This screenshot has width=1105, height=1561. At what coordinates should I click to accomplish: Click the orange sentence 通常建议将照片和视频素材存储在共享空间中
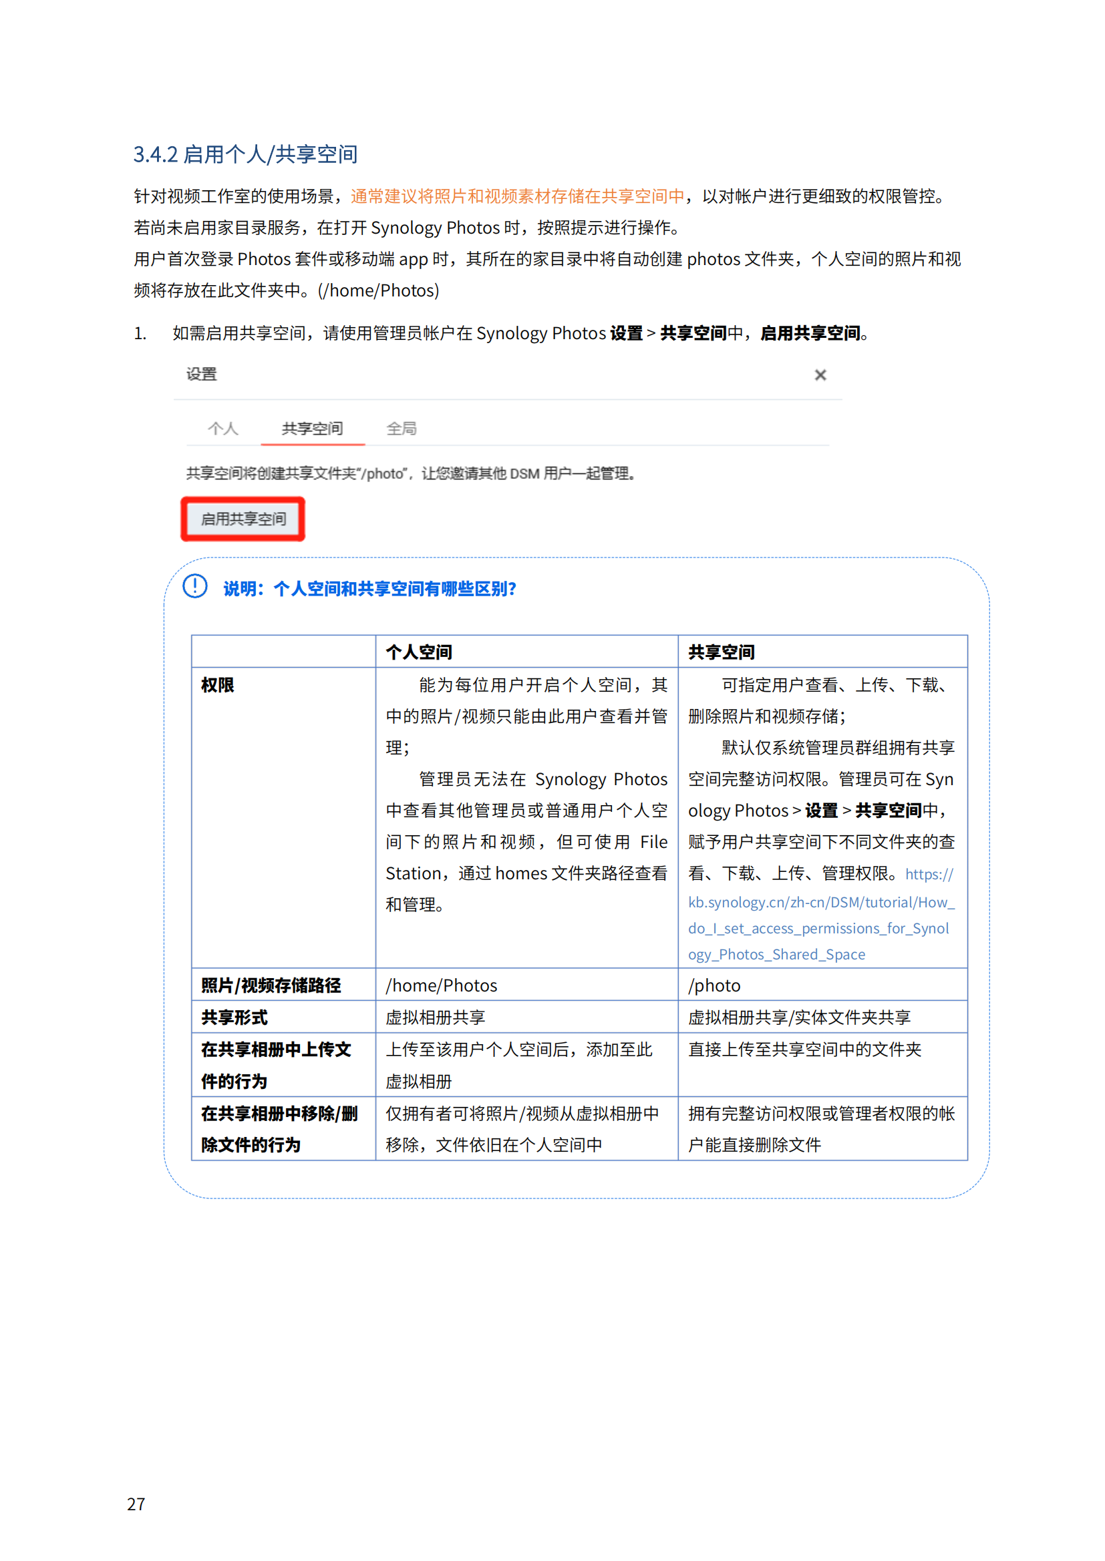click(x=517, y=196)
